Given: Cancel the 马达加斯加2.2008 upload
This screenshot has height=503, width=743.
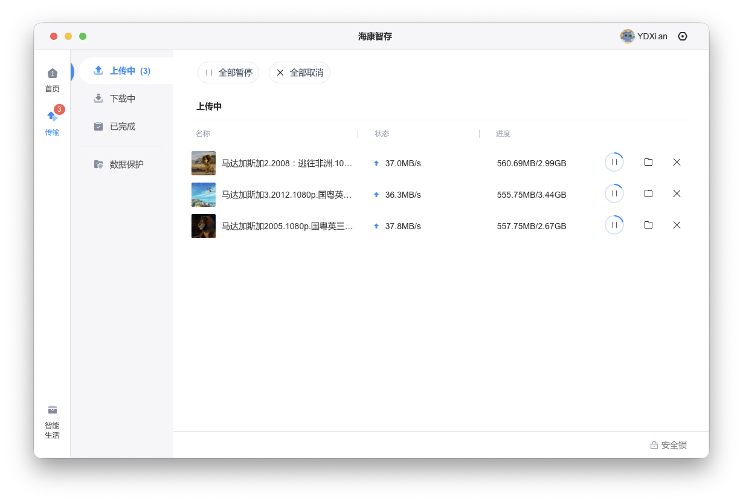Looking at the screenshot, I should pos(677,162).
